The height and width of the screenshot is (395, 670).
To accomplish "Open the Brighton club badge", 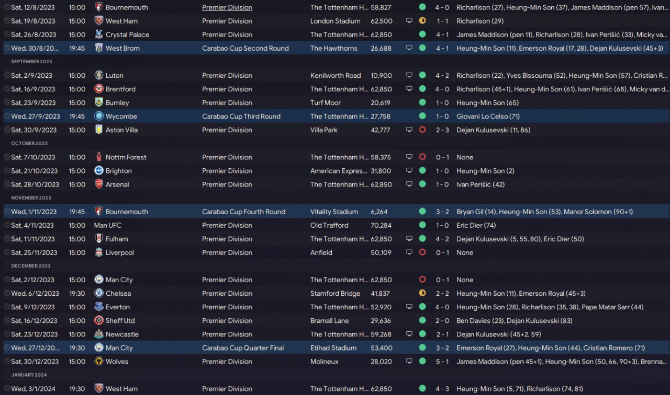I will coord(98,170).
